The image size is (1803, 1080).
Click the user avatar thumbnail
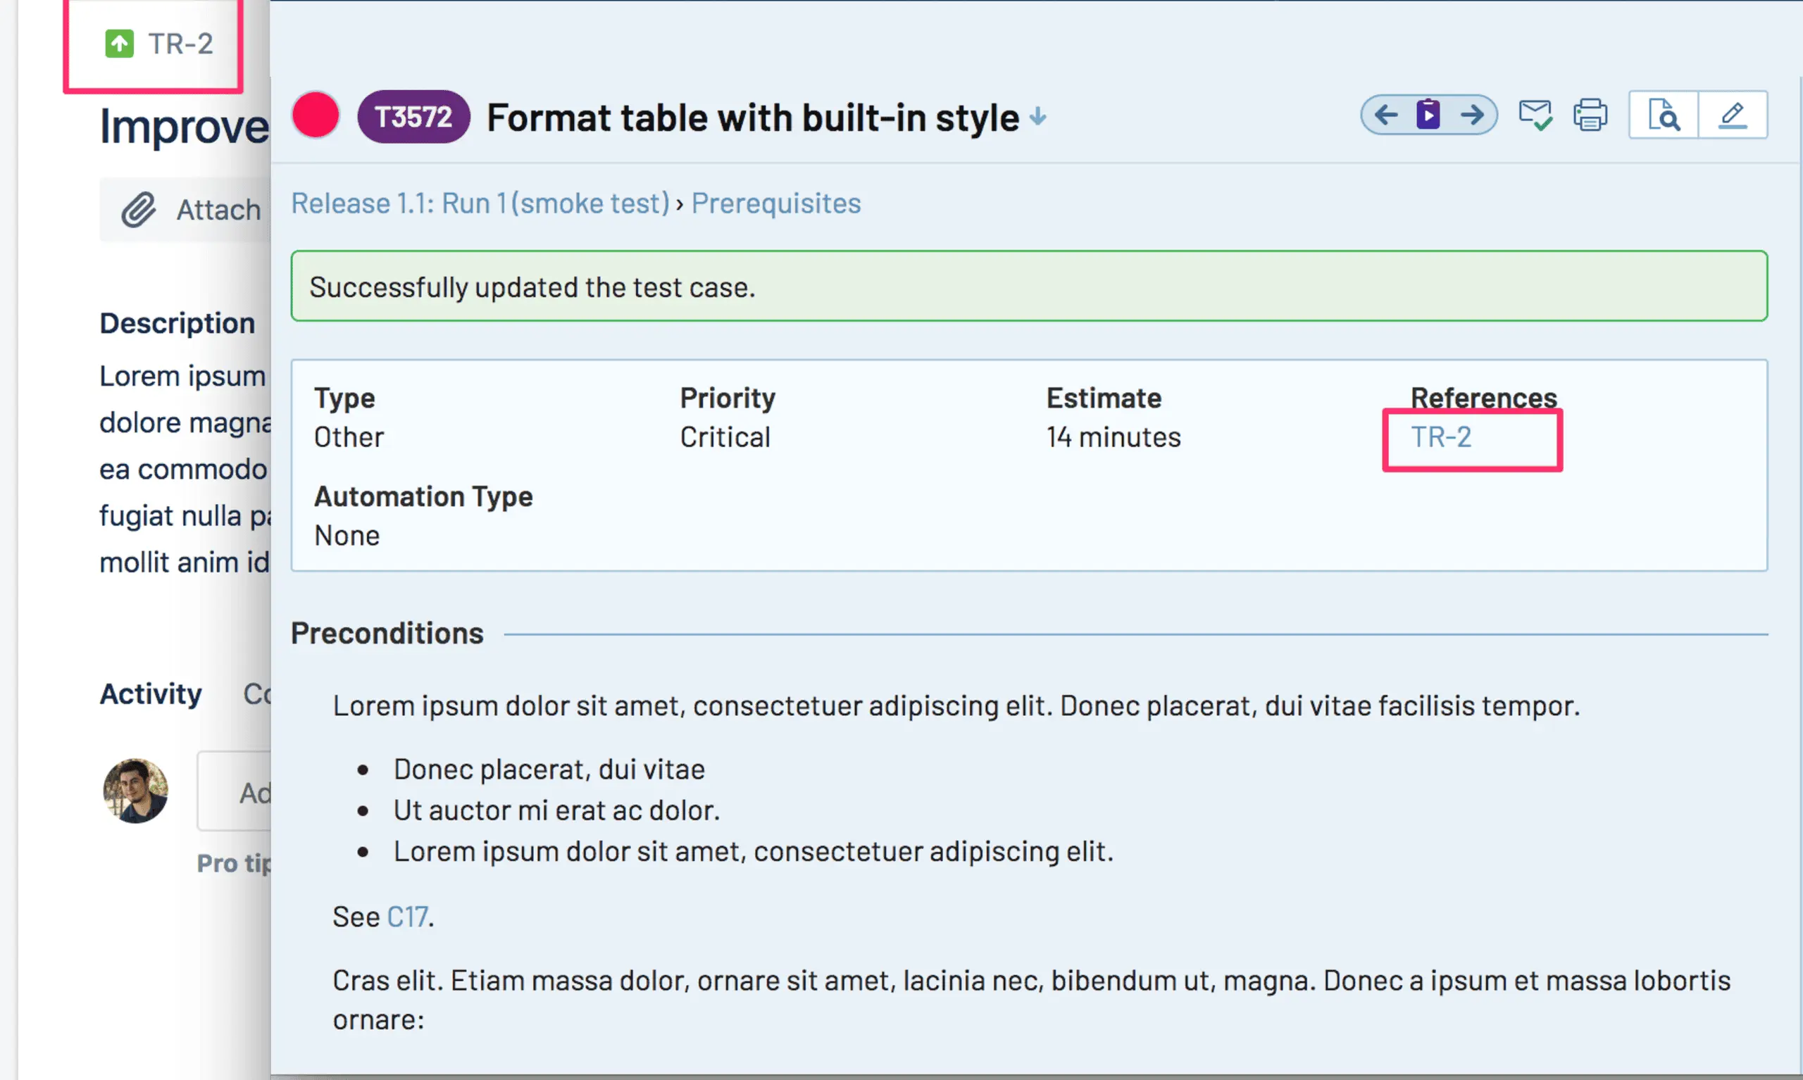tap(135, 791)
